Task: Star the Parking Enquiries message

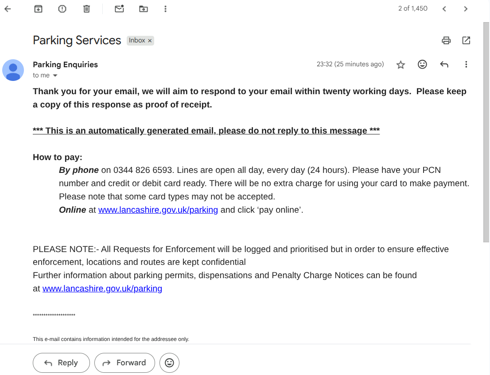Action: pos(401,65)
